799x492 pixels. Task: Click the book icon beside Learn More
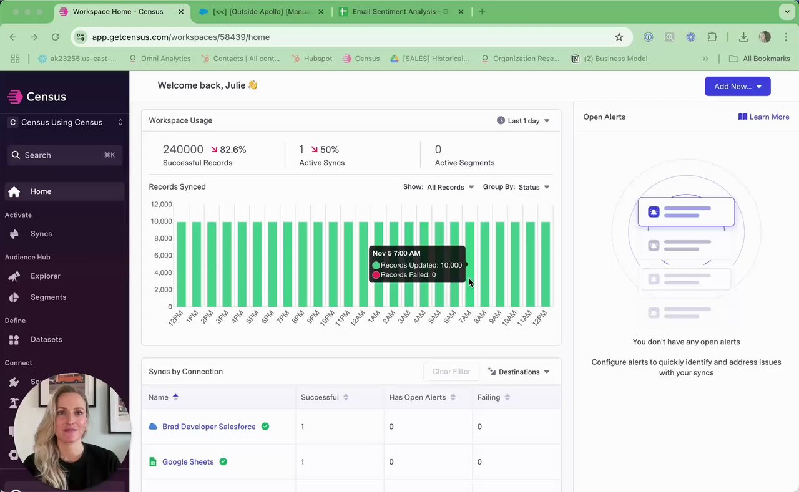click(743, 117)
